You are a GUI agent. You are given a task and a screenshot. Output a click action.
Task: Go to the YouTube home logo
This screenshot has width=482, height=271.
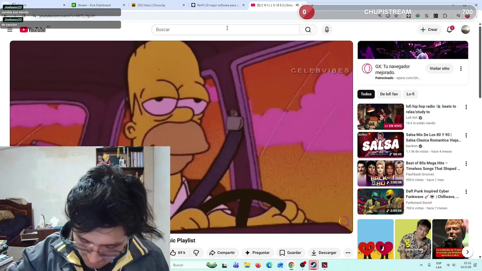click(x=33, y=30)
